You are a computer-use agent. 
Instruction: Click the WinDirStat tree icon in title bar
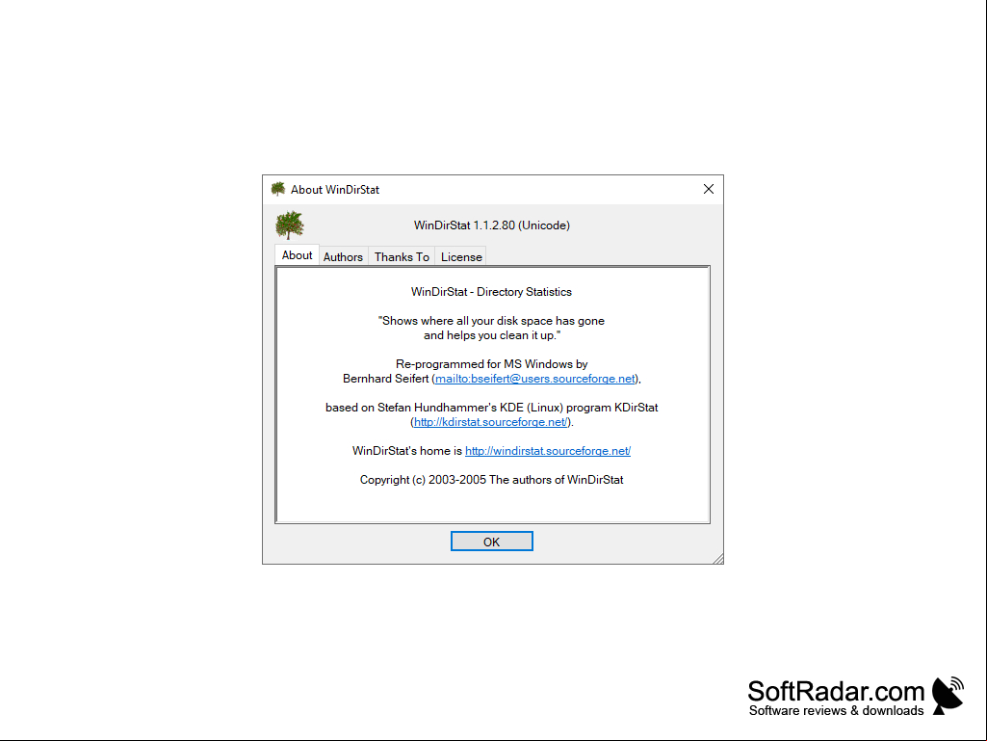point(277,189)
